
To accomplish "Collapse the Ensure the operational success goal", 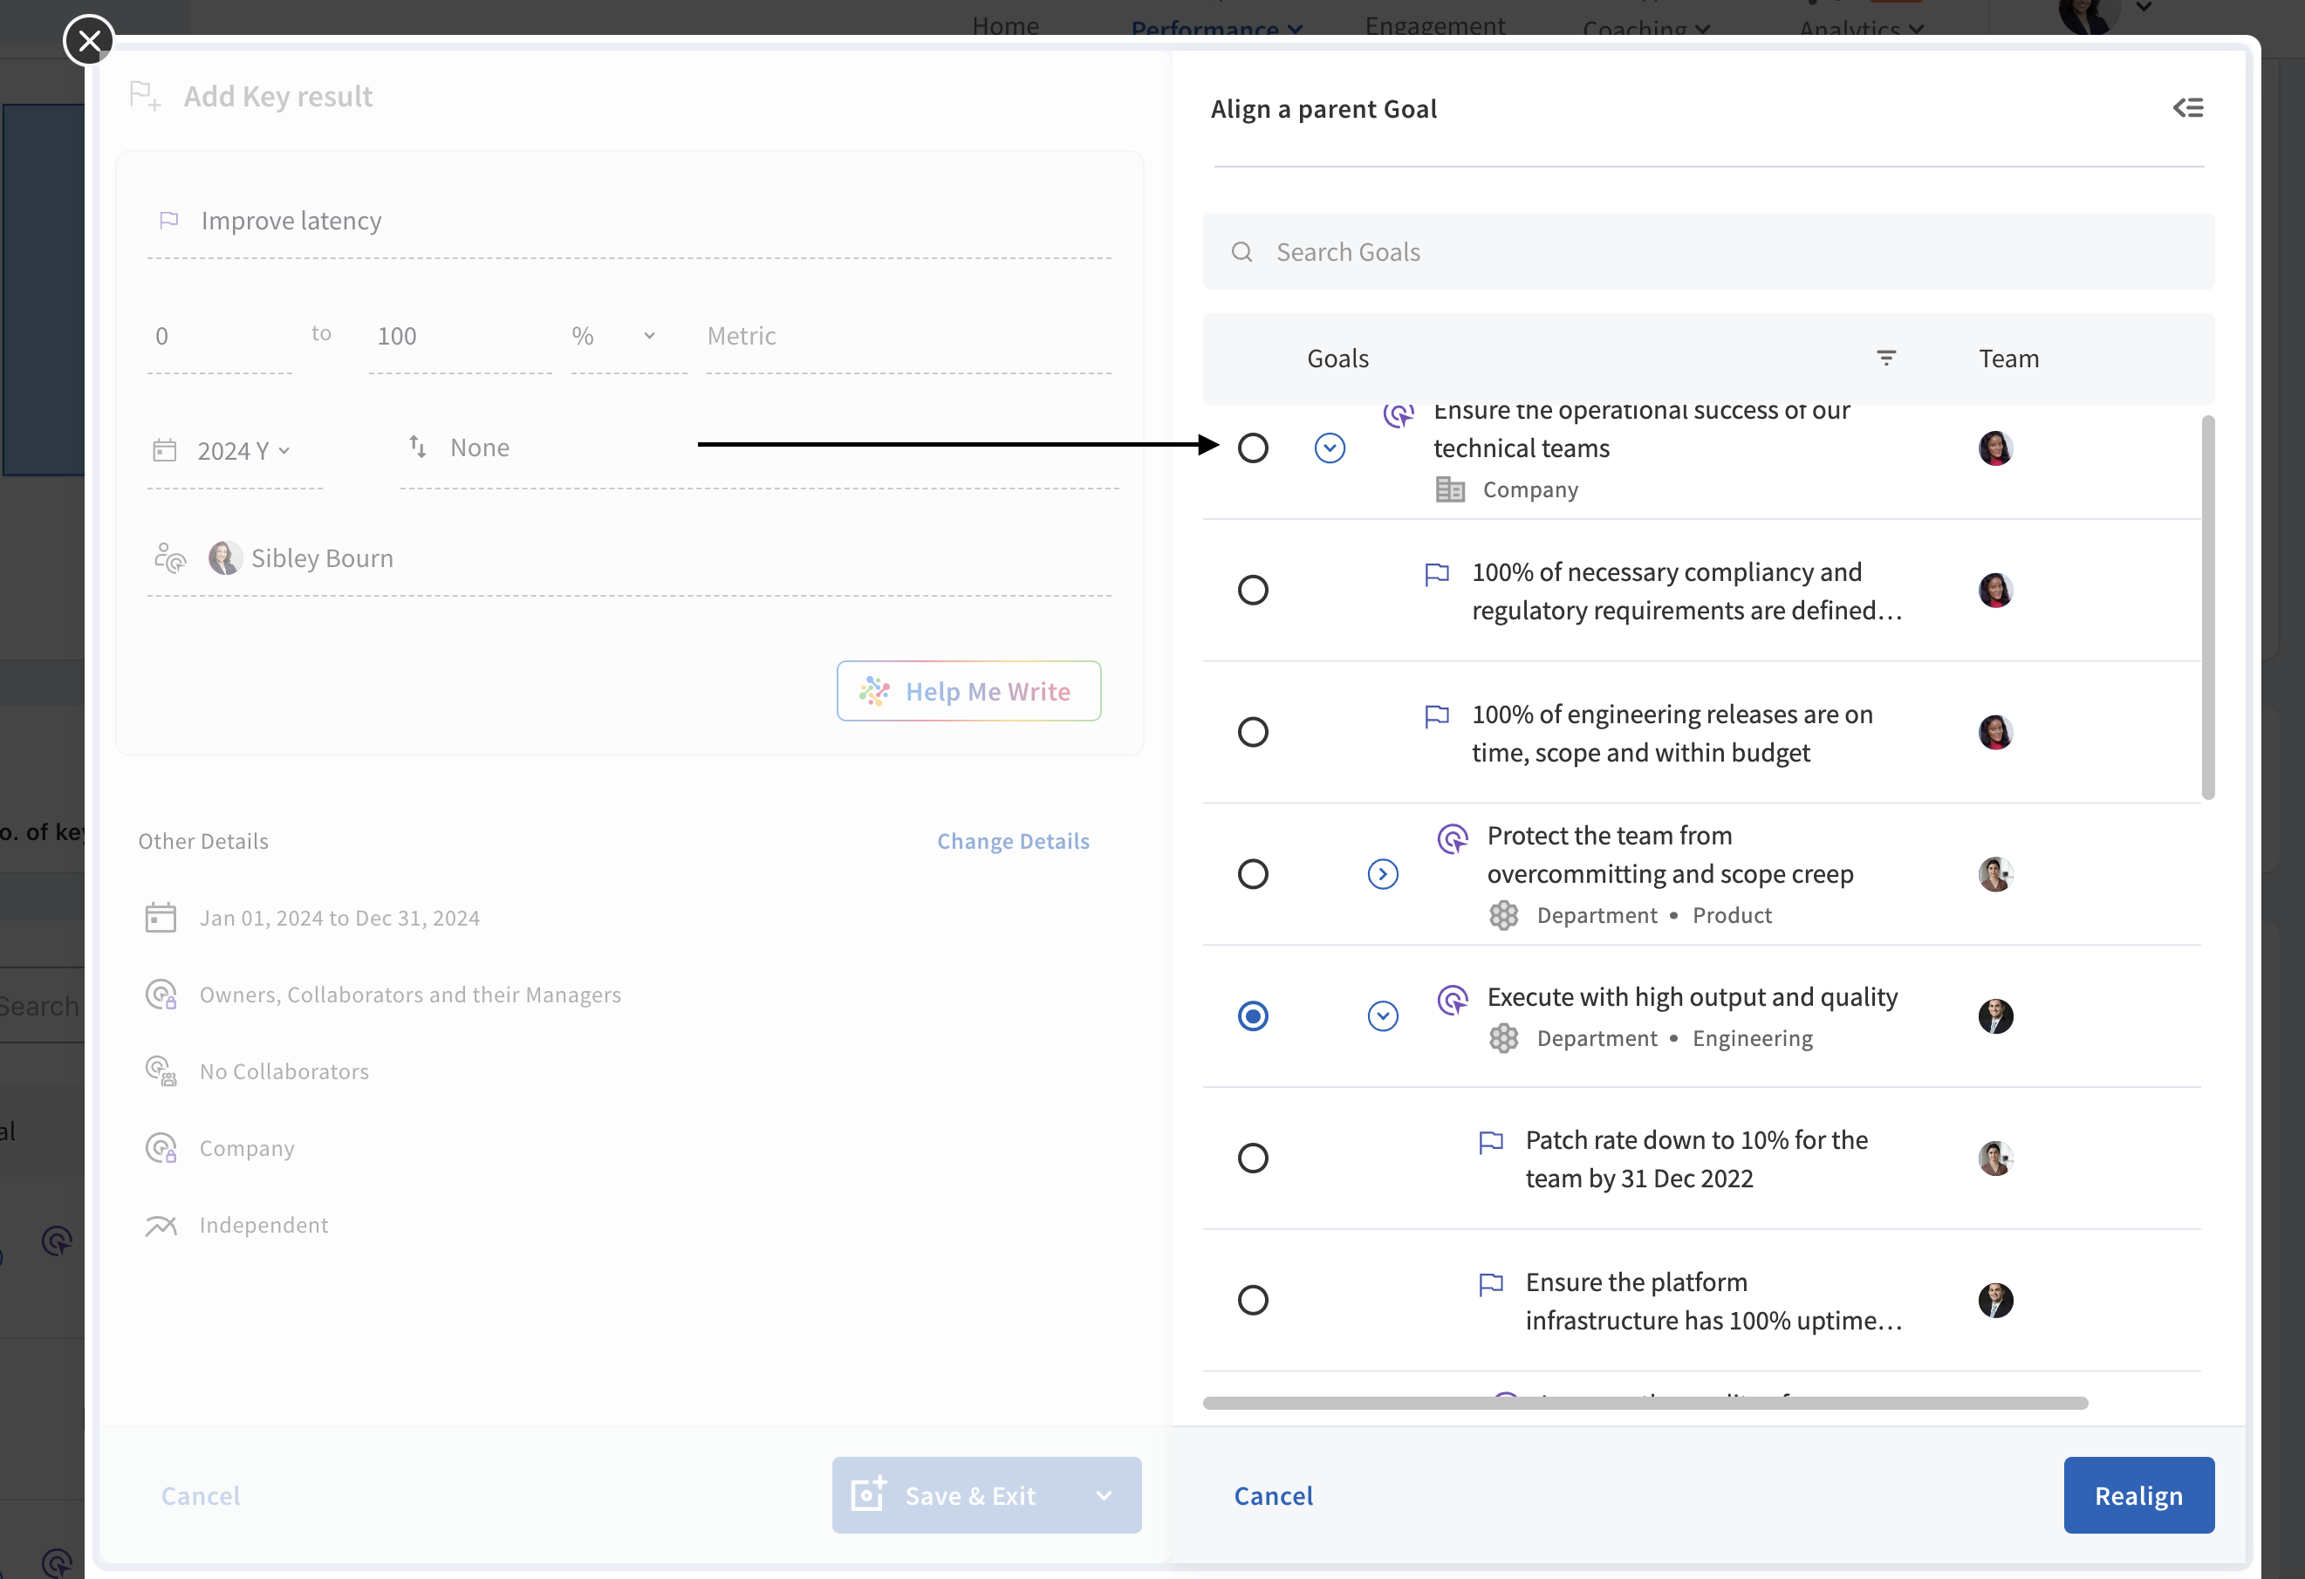I will 1329,448.
